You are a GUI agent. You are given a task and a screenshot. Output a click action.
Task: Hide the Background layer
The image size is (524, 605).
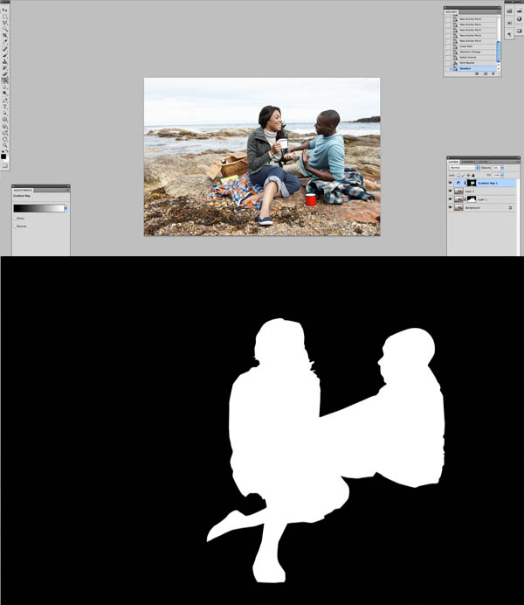coord(451,208)
